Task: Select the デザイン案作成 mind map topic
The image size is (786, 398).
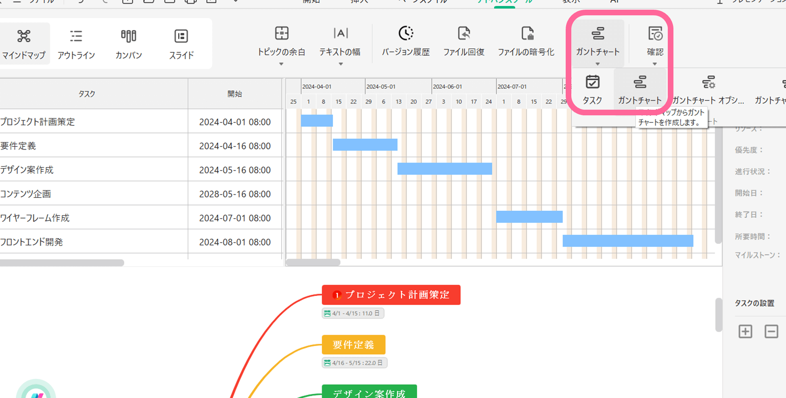Action: (x=369, y=392)
